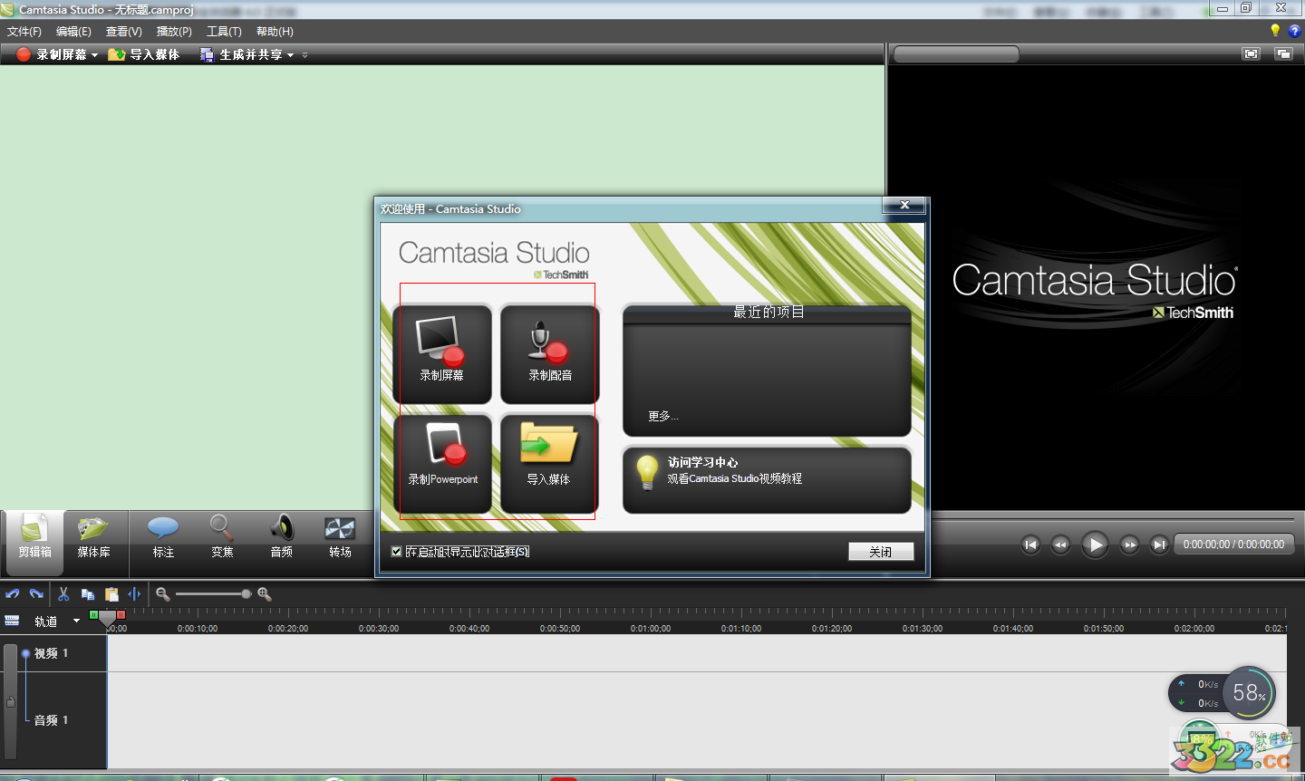Toggle the track lock icon
1305x781 pixels.
11,701
